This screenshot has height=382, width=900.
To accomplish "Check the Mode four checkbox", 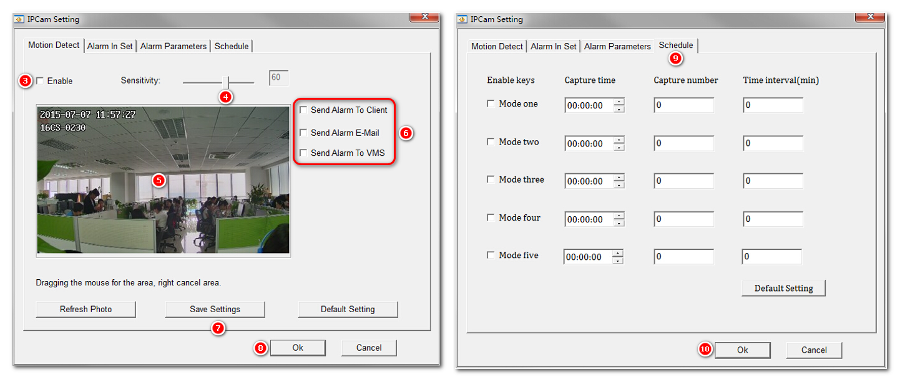I will click(x=491, y=217).
